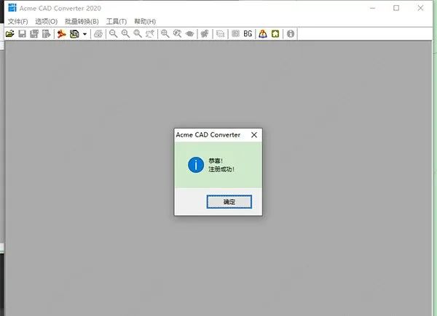Click the second magnifier zoom icon
Screen dimensions: 437x316
coord(125,34)
